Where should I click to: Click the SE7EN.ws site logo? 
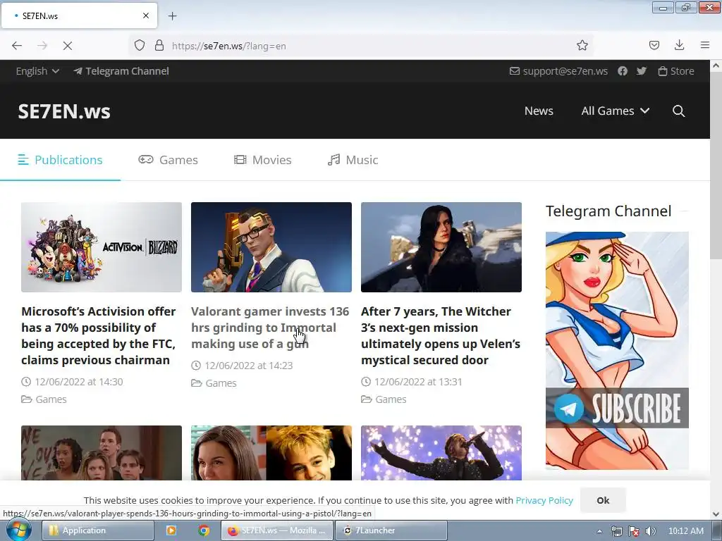[x=64, y=111]
